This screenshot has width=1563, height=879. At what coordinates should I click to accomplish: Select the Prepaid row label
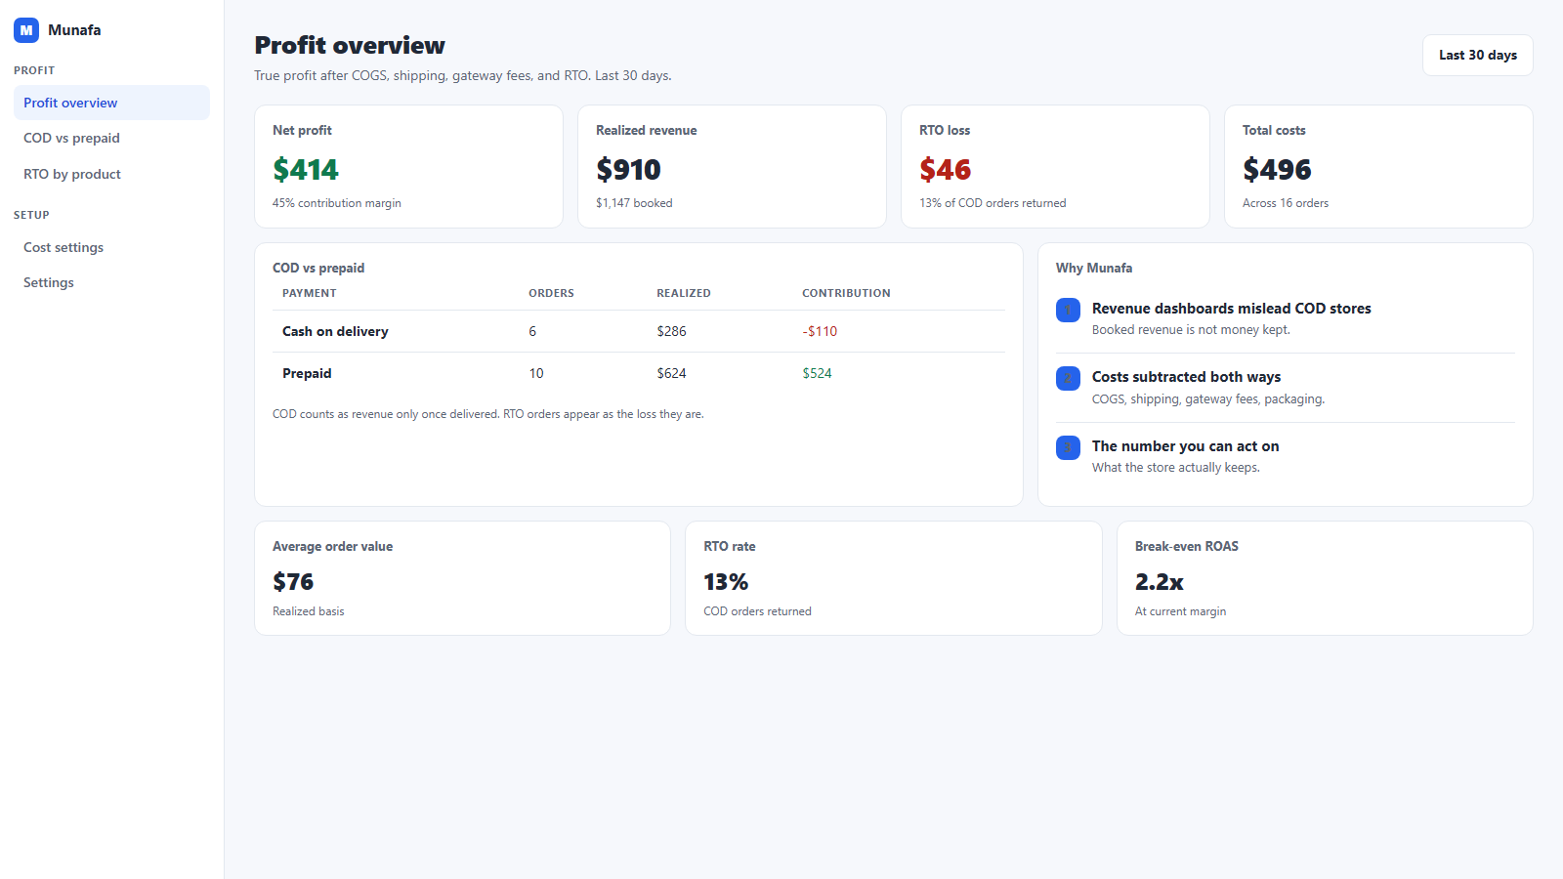(x=307, y=373)
